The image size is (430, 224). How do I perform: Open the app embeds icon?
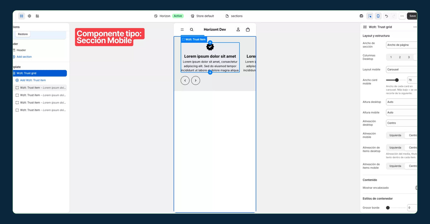coord(37,16)
